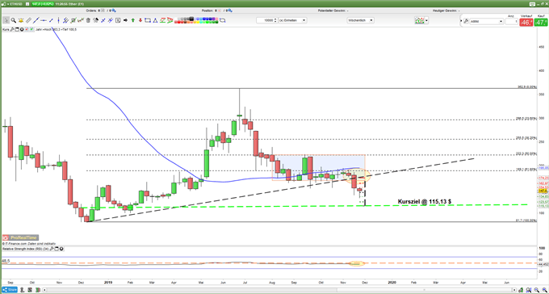This screenshot has width=549, height=294.
Task: Select the green up arrow tool
Action: pyautogui.click(x=133, y=20)
